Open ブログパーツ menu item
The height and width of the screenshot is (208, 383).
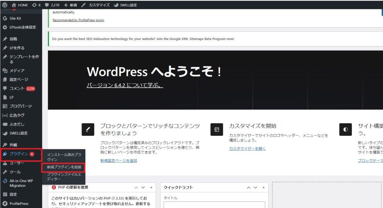point(21,106)
